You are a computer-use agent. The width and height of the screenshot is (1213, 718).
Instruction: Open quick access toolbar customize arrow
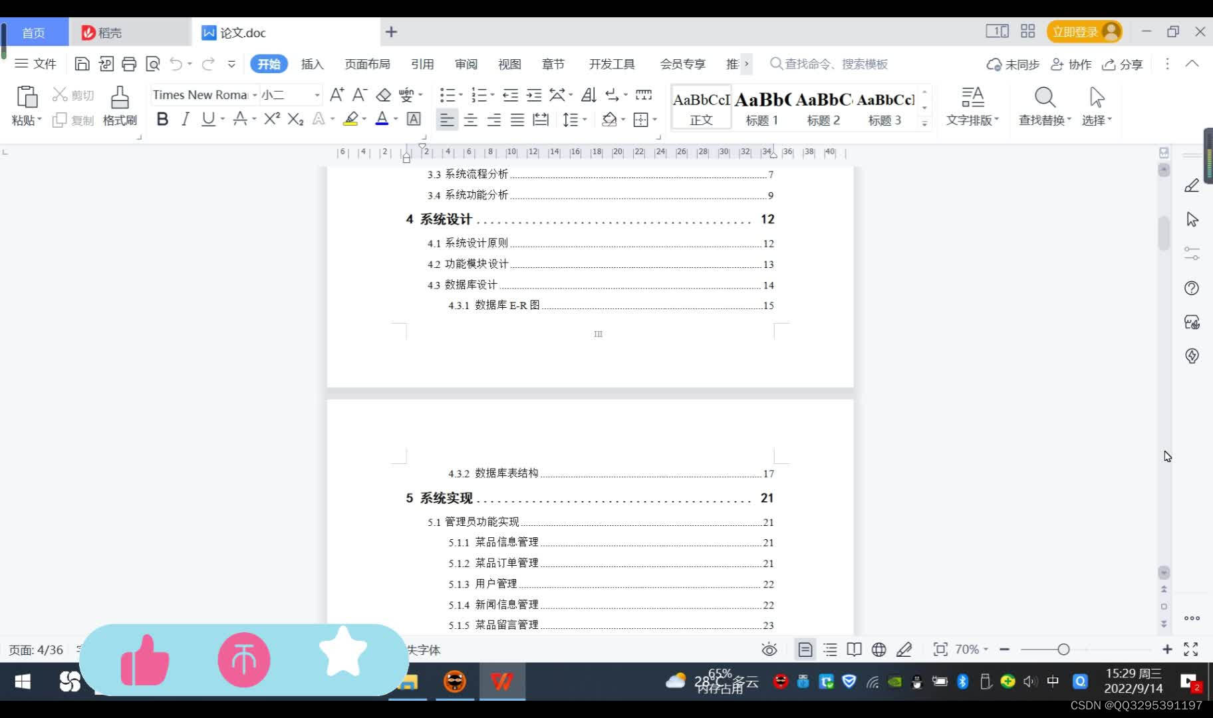[231, 64]
